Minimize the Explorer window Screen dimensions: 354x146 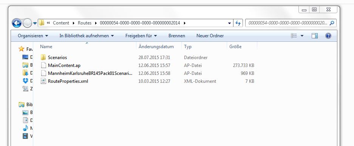coord(304,10)
